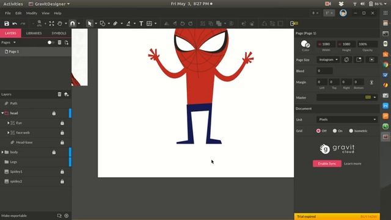
Task: Toggle page orientation icon
Action: (x=346, y=60)
